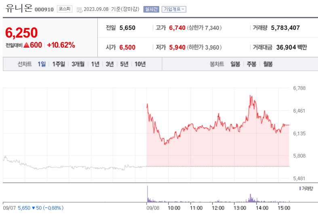Select the 1년 line chart range
Screen dimensions: 318x218
[95, 64]
